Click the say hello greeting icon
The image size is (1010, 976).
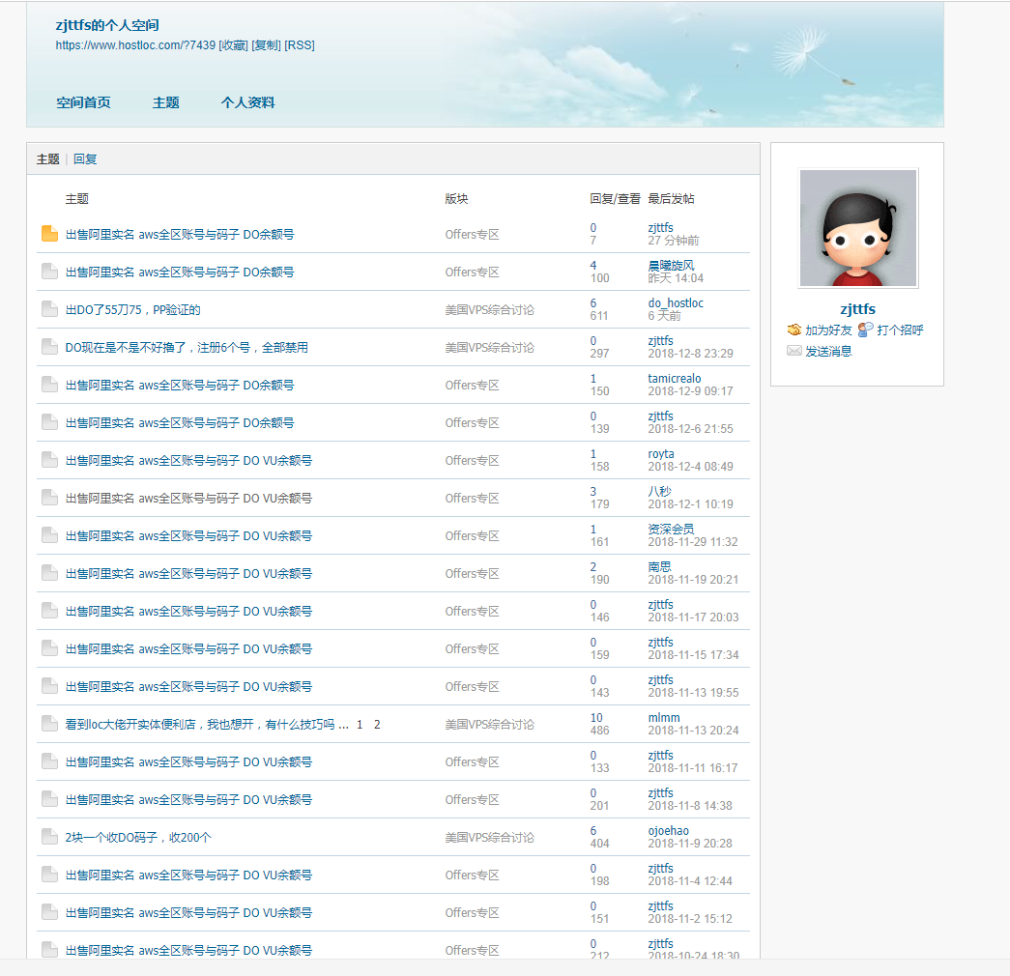click(x=866, y=330)
